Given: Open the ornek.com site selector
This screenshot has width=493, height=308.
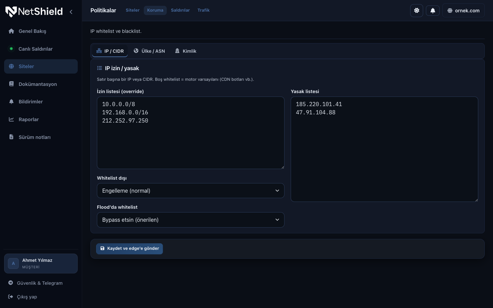Looking at the screenshot, I should tap(464, 11).
